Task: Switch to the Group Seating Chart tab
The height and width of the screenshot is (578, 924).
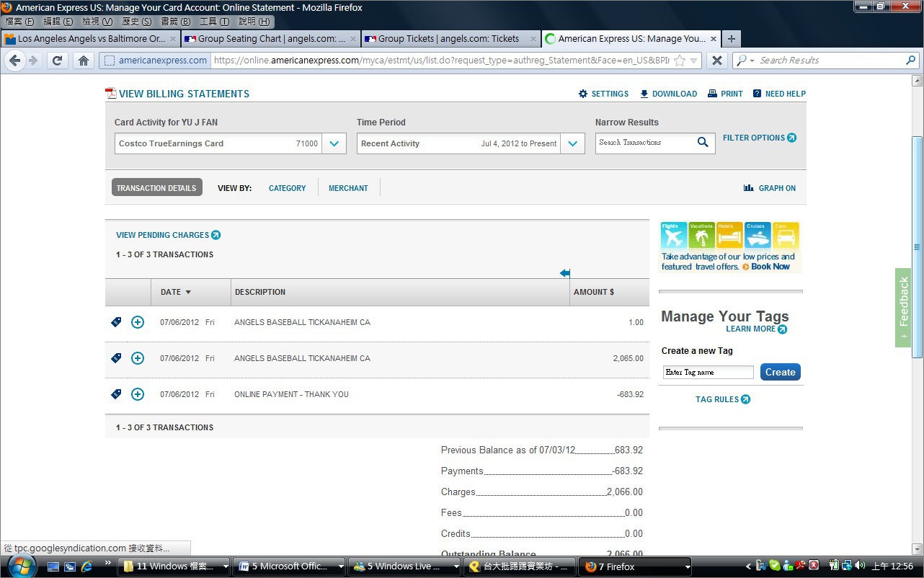Action: coord(270,39)
